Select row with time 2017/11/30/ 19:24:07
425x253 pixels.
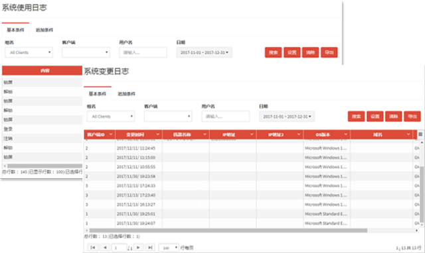[x=252, y=223]
